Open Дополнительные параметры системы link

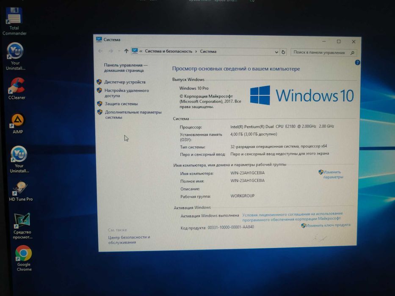pyautogui.click(x=133, y=115)
